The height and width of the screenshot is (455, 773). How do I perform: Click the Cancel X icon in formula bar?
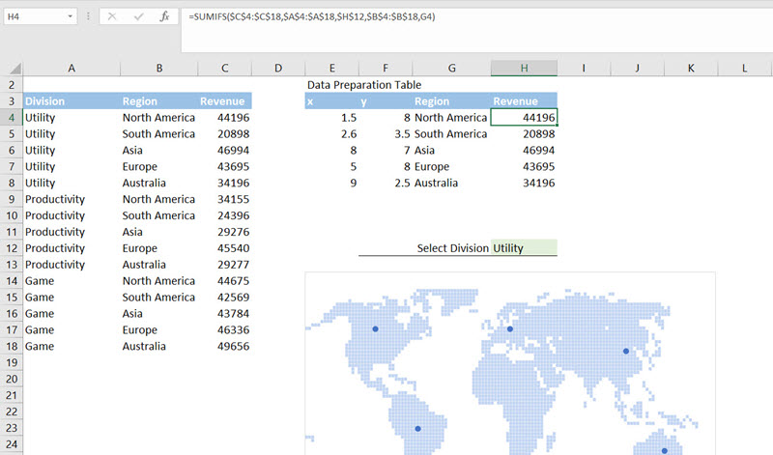pos(112,16)
